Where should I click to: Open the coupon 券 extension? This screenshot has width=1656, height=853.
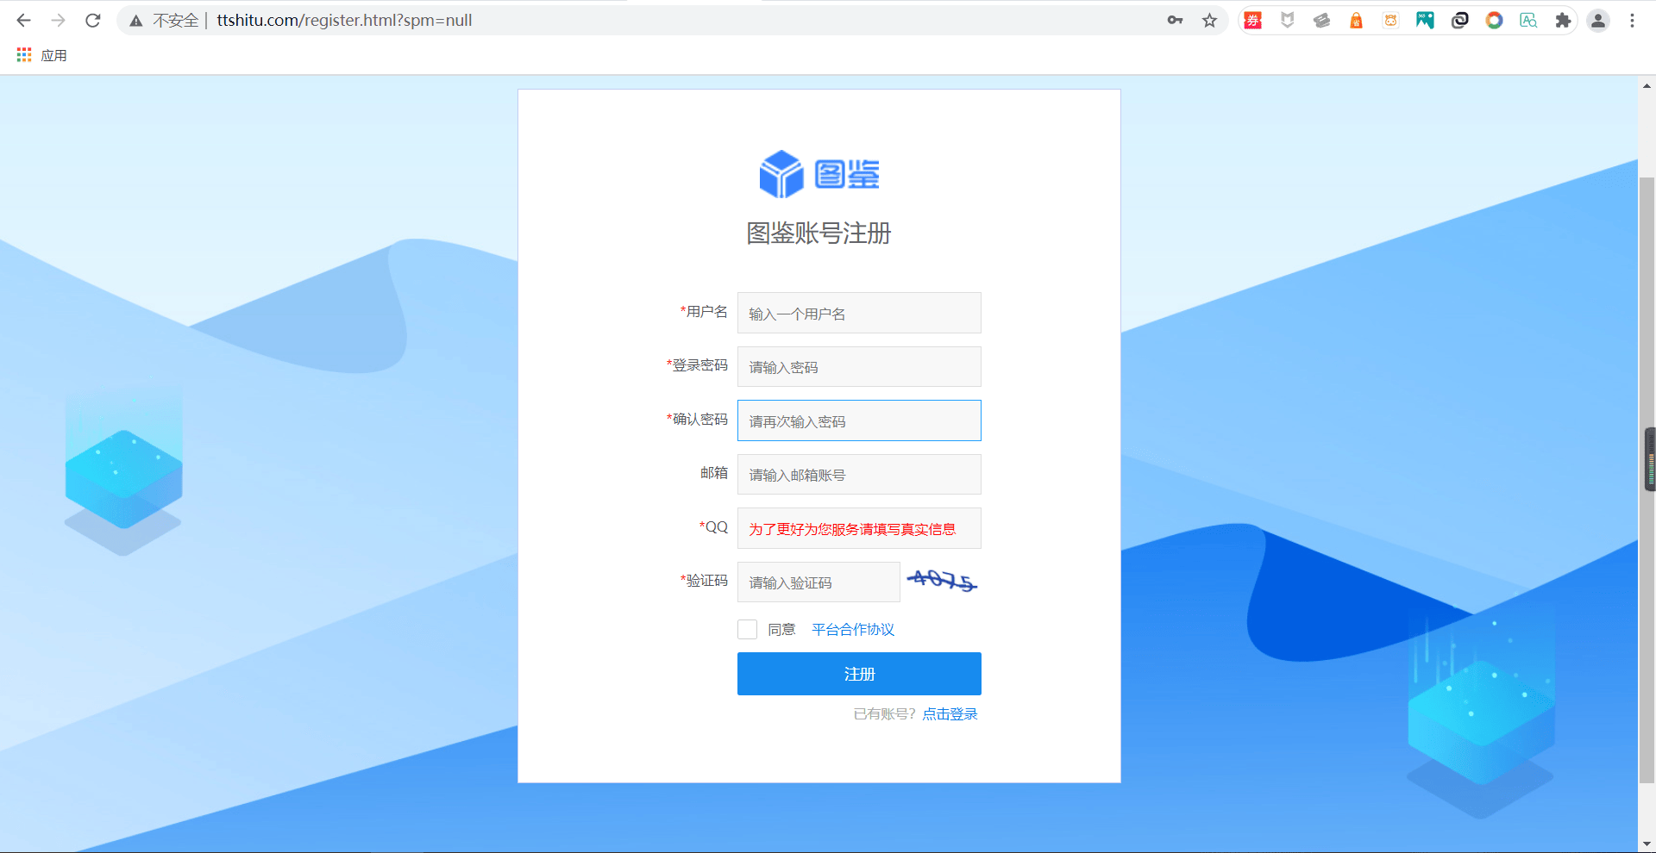click(1252, 20)
